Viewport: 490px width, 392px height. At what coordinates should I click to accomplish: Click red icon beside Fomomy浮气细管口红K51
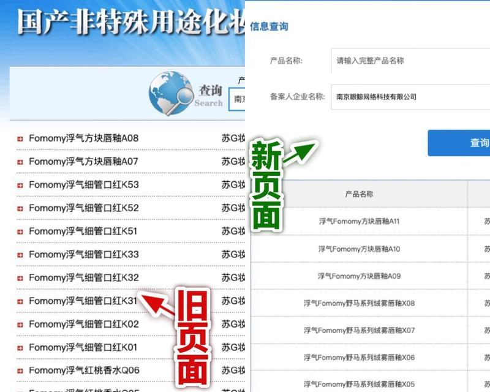click(x=20, y=232)
